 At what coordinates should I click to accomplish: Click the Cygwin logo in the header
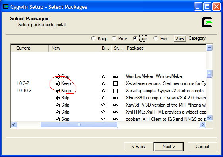tap(207, 22)
